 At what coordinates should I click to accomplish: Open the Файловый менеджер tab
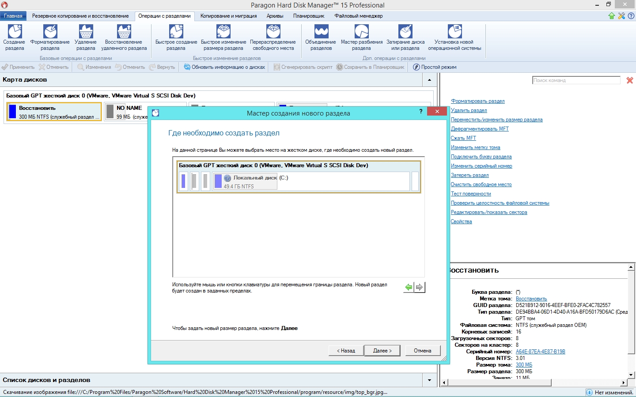(x=359, y=16)
